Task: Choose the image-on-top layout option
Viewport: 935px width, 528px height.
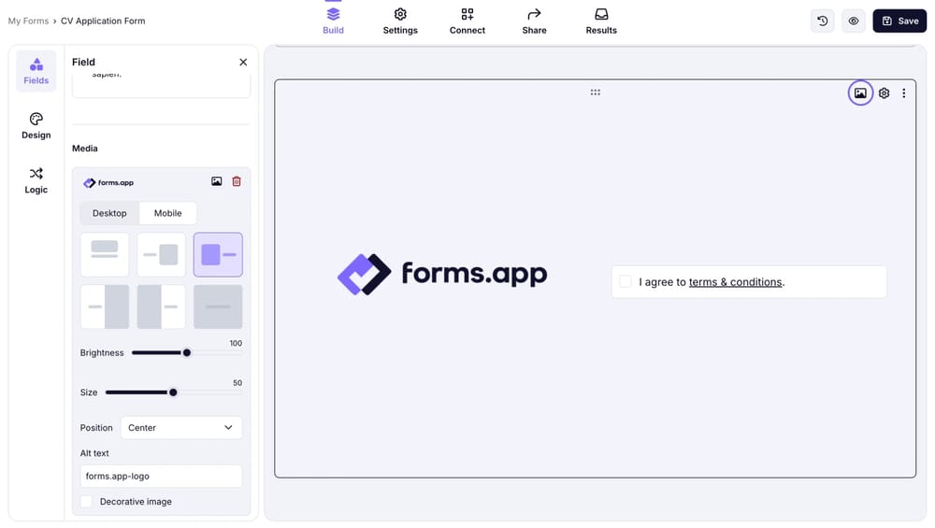Action: (105, 254)
